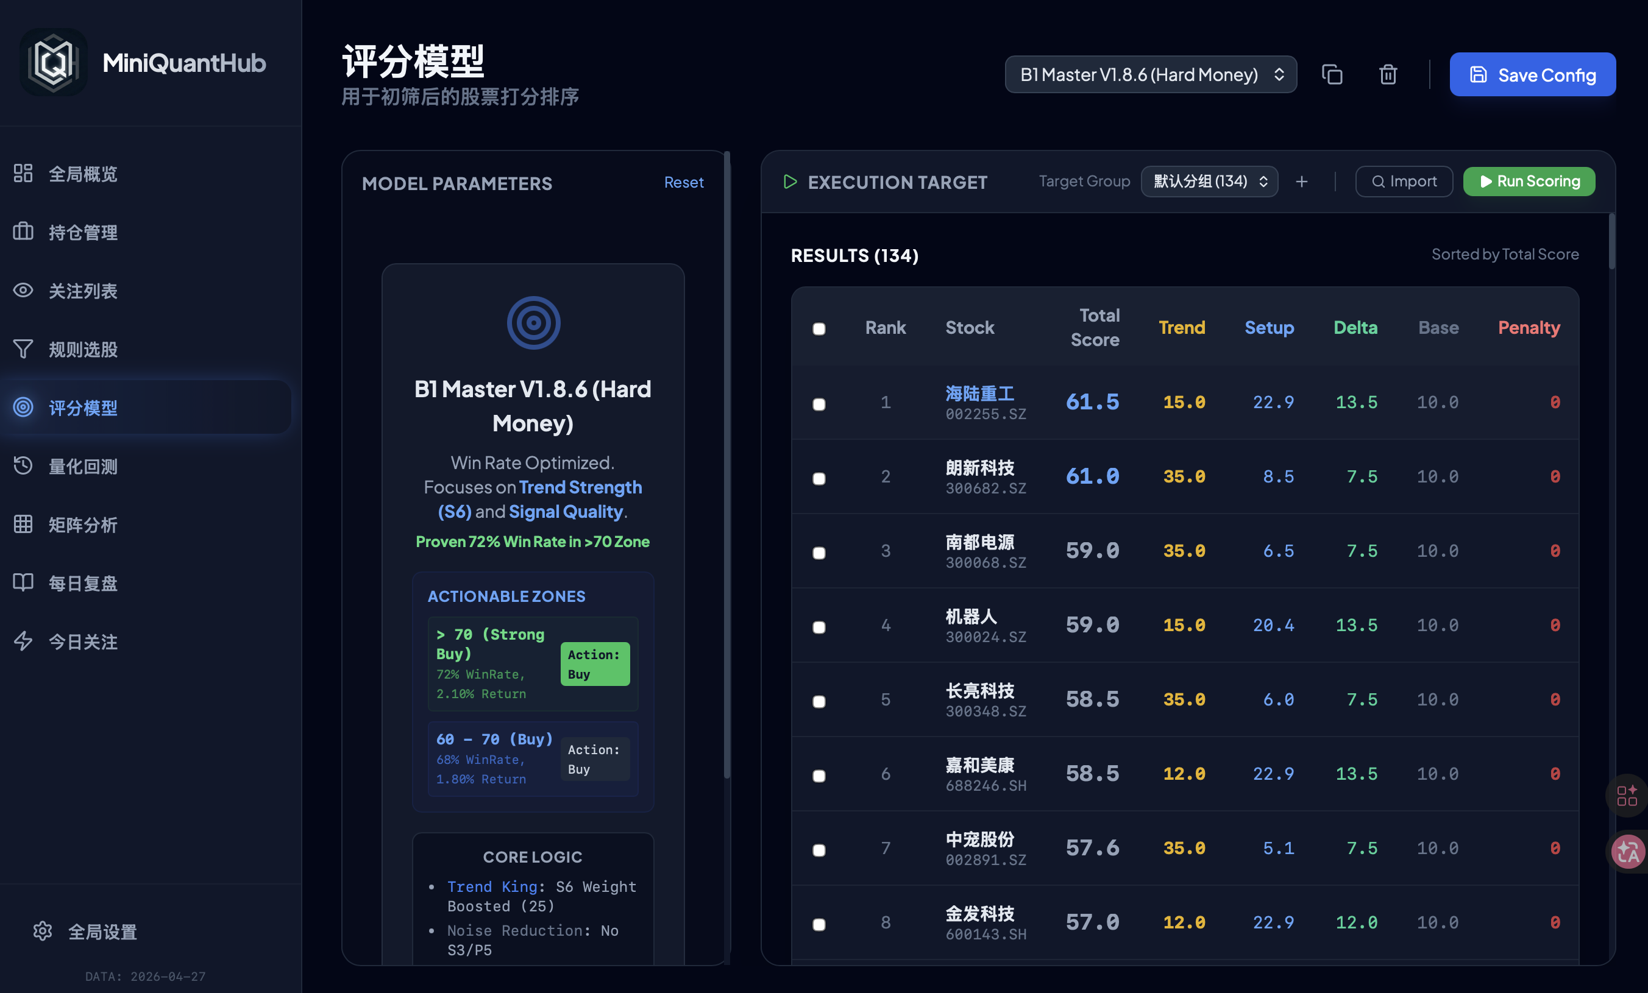Click the Action: Buy badge for 60–70 zone
Image resolution: width=1648 pixels, height=993 pixels.
point(595,759)
